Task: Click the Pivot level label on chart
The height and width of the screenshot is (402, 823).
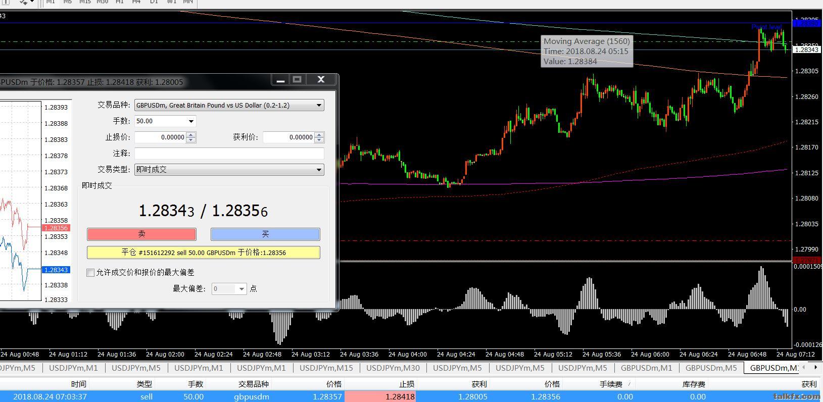Action: [766, 27]
